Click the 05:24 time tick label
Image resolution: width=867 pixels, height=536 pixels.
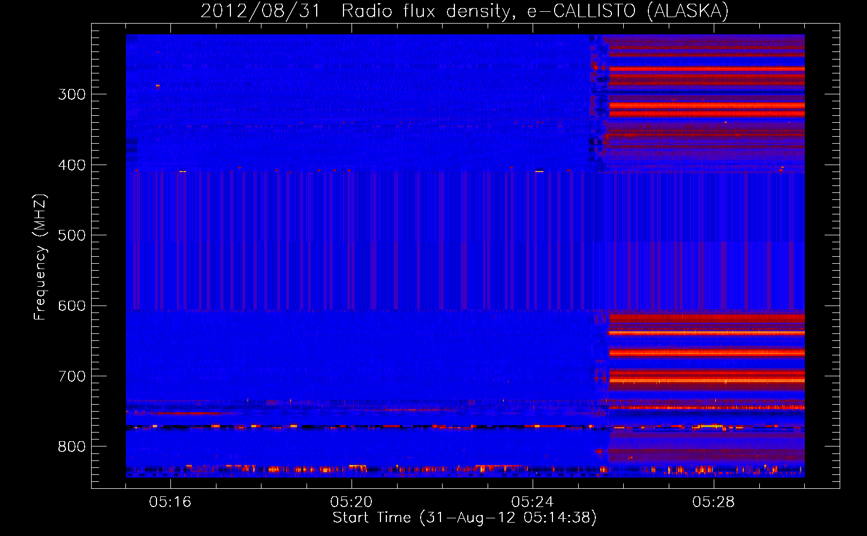pos(532,502)
